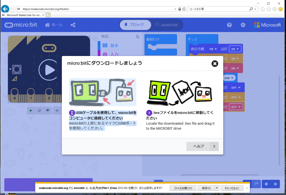Open the browser tools gear icon
The image size is (286, 195).
coord(275,9)
